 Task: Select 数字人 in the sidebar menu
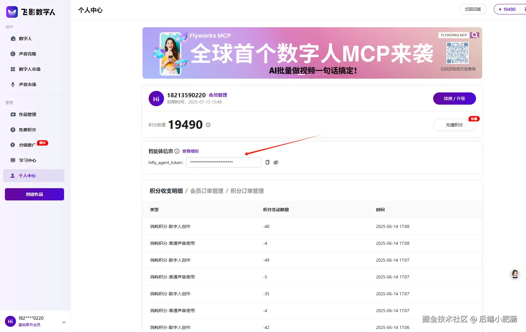(x=34, y=39)
